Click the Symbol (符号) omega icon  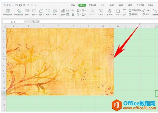(x=118, y=11)
